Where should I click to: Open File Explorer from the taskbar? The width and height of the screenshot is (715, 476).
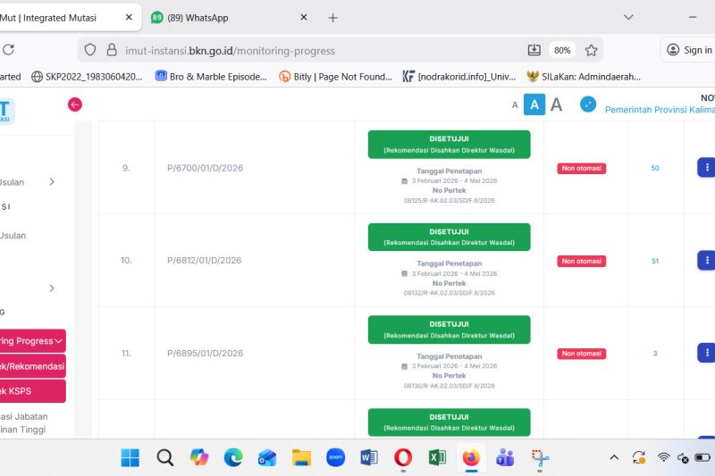(x=301, y=458)
